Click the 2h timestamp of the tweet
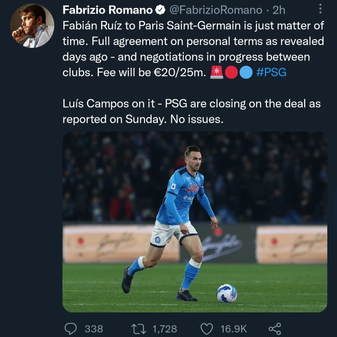Image resolution: width=337 pixels, height=337 pixels. coord(278,10)
